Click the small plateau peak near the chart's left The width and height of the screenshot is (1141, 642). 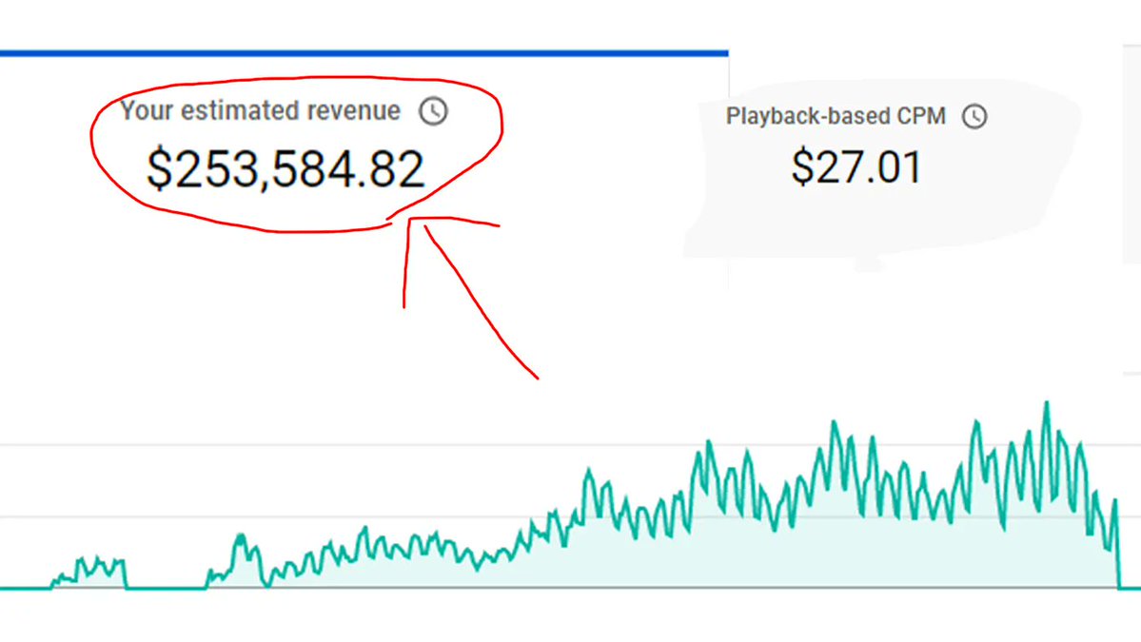coord(240,535)
